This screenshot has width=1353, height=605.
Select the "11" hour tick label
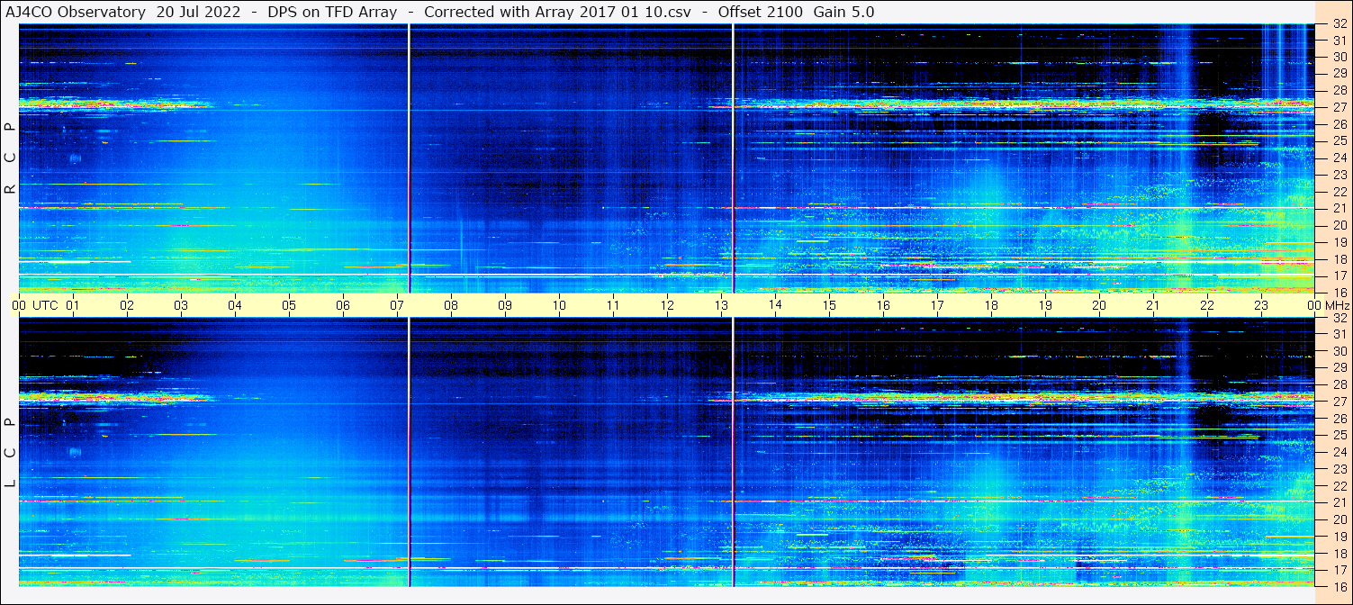613,305
